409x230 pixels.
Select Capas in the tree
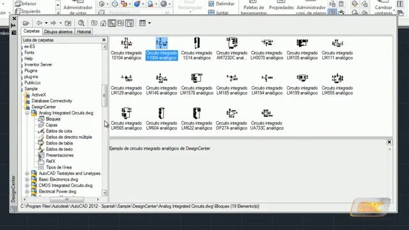(x=51, y=125)
